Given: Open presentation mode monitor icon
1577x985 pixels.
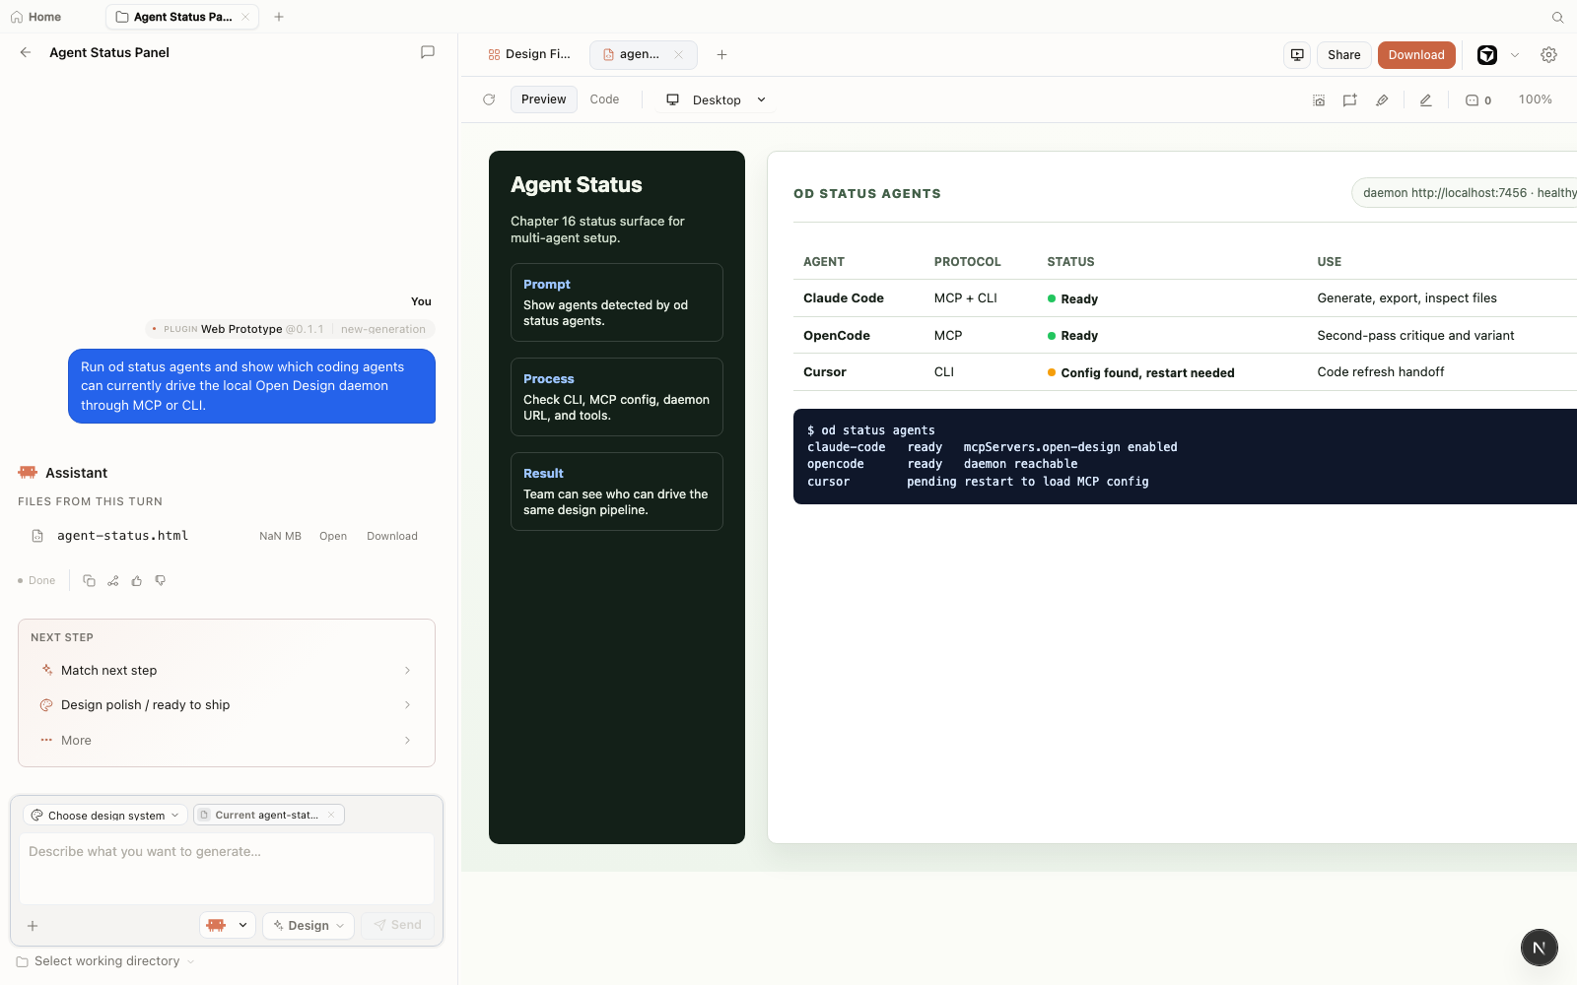Looking at the screenshot, I should 1297,54.
